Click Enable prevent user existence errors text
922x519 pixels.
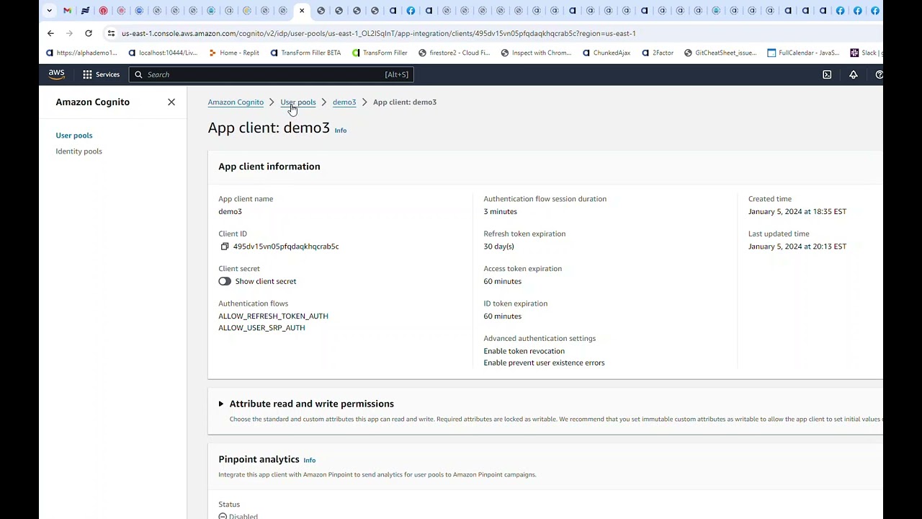(544, 363)
